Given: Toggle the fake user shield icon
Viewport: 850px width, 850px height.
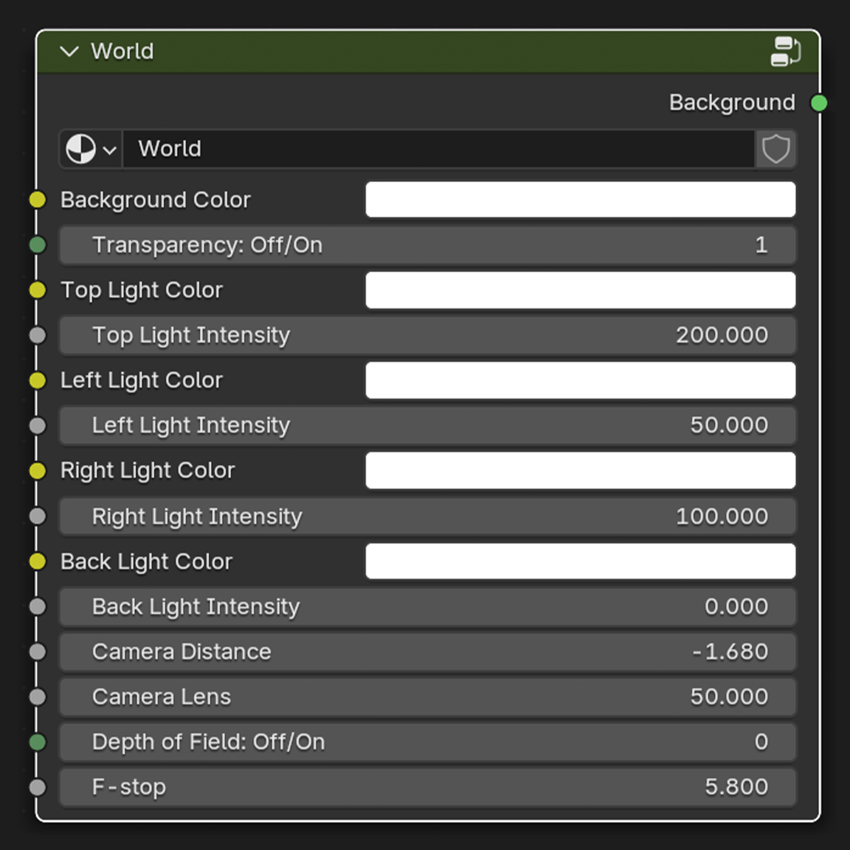Looking at the screenshot, I should 775,150.
